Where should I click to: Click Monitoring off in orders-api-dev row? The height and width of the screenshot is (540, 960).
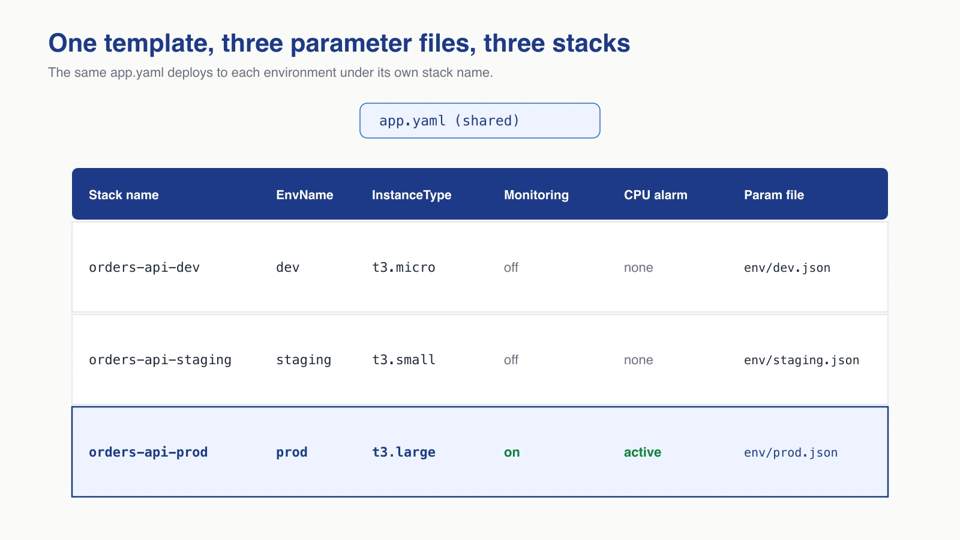(x=511, y=268)
